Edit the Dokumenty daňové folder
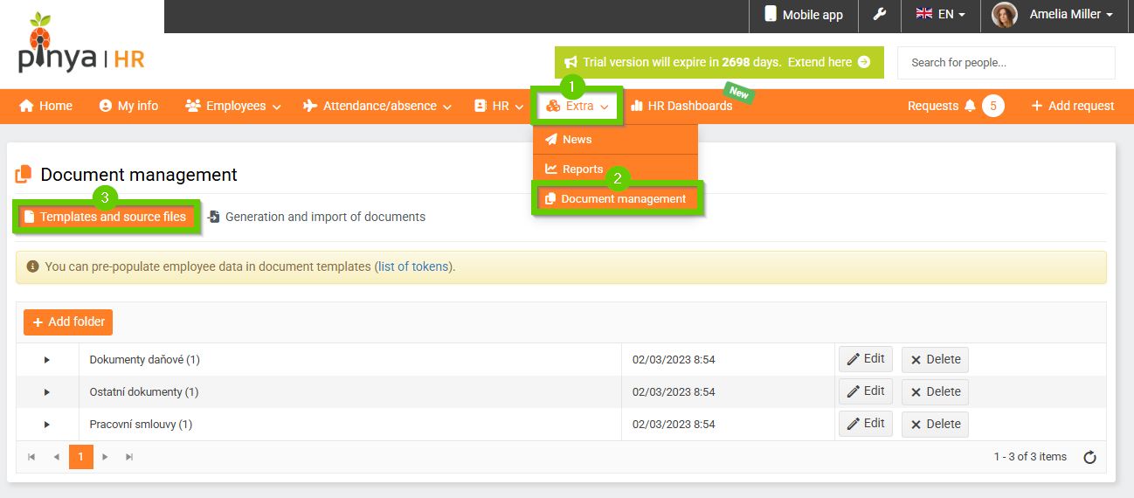This screenshot has height=498, width=1134. pos(866,359)
